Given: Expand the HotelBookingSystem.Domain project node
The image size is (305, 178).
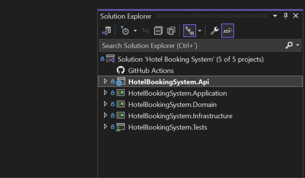Looking at the screenshot, I should [x=105, y=104].
